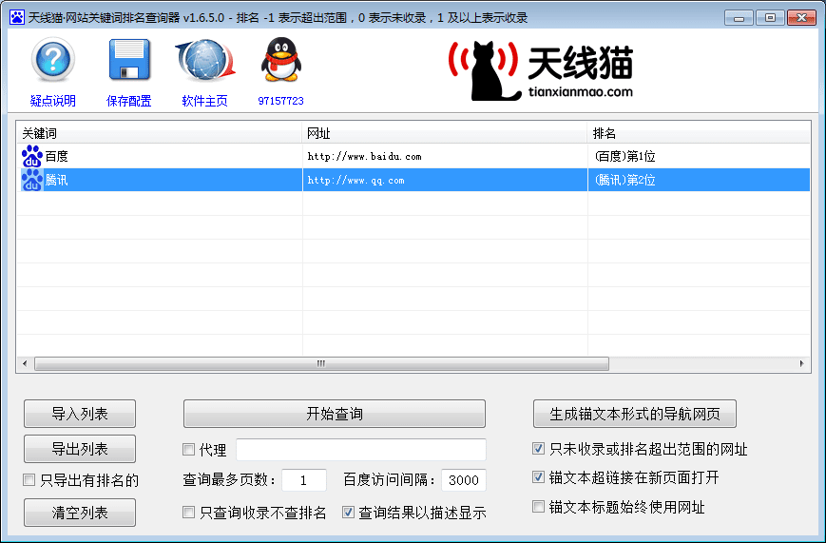Close the 天线猫 window
826x543 pixels.
(802, 17)
